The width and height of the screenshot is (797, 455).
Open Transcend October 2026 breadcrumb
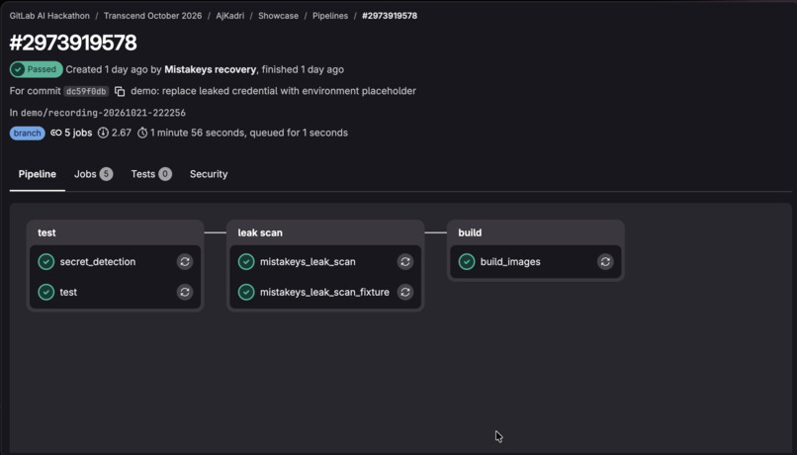coord(152,16)
